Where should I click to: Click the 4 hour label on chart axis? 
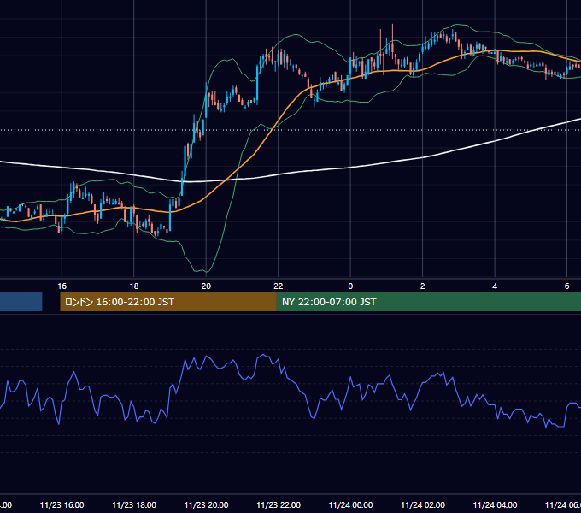495,286
